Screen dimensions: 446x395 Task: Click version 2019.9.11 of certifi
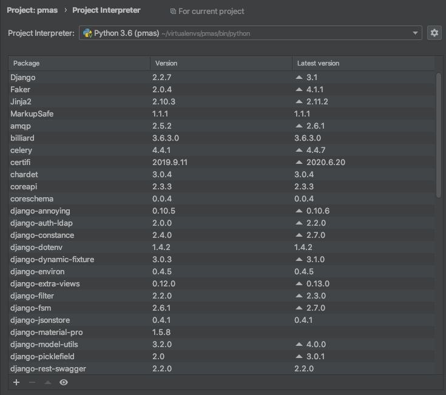(170, 163)
